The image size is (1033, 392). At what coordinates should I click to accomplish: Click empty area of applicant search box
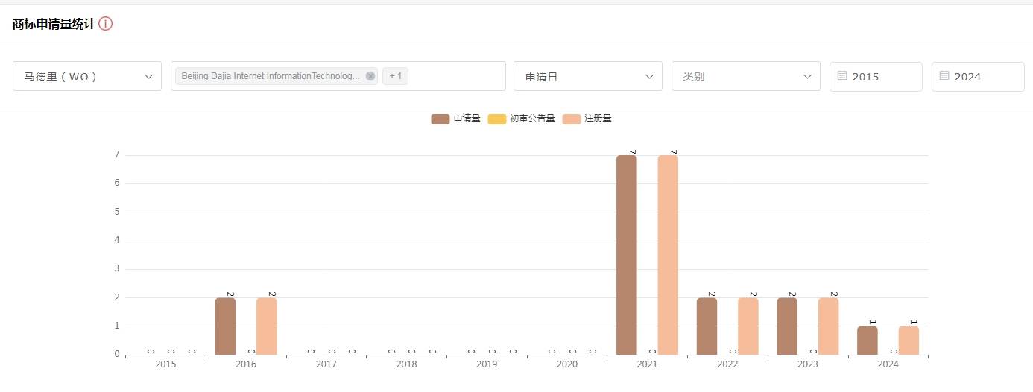(x=456, y=76)
